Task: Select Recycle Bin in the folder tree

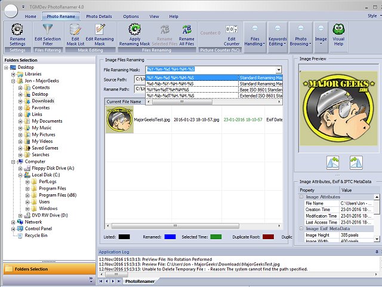Action: tap(36, 235)
